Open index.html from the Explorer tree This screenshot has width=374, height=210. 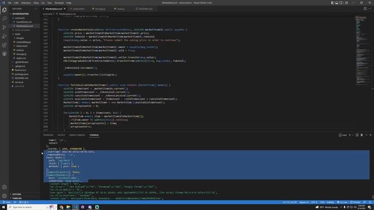(22, 46)
